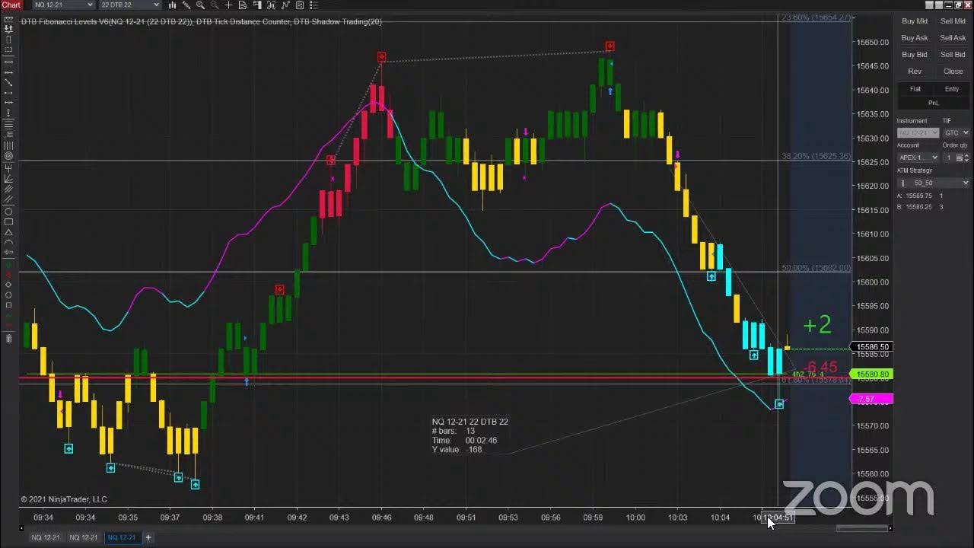Select the diagonal line drawing tool
The width and height of the screenshot is (974, 548).
point(8,81)
